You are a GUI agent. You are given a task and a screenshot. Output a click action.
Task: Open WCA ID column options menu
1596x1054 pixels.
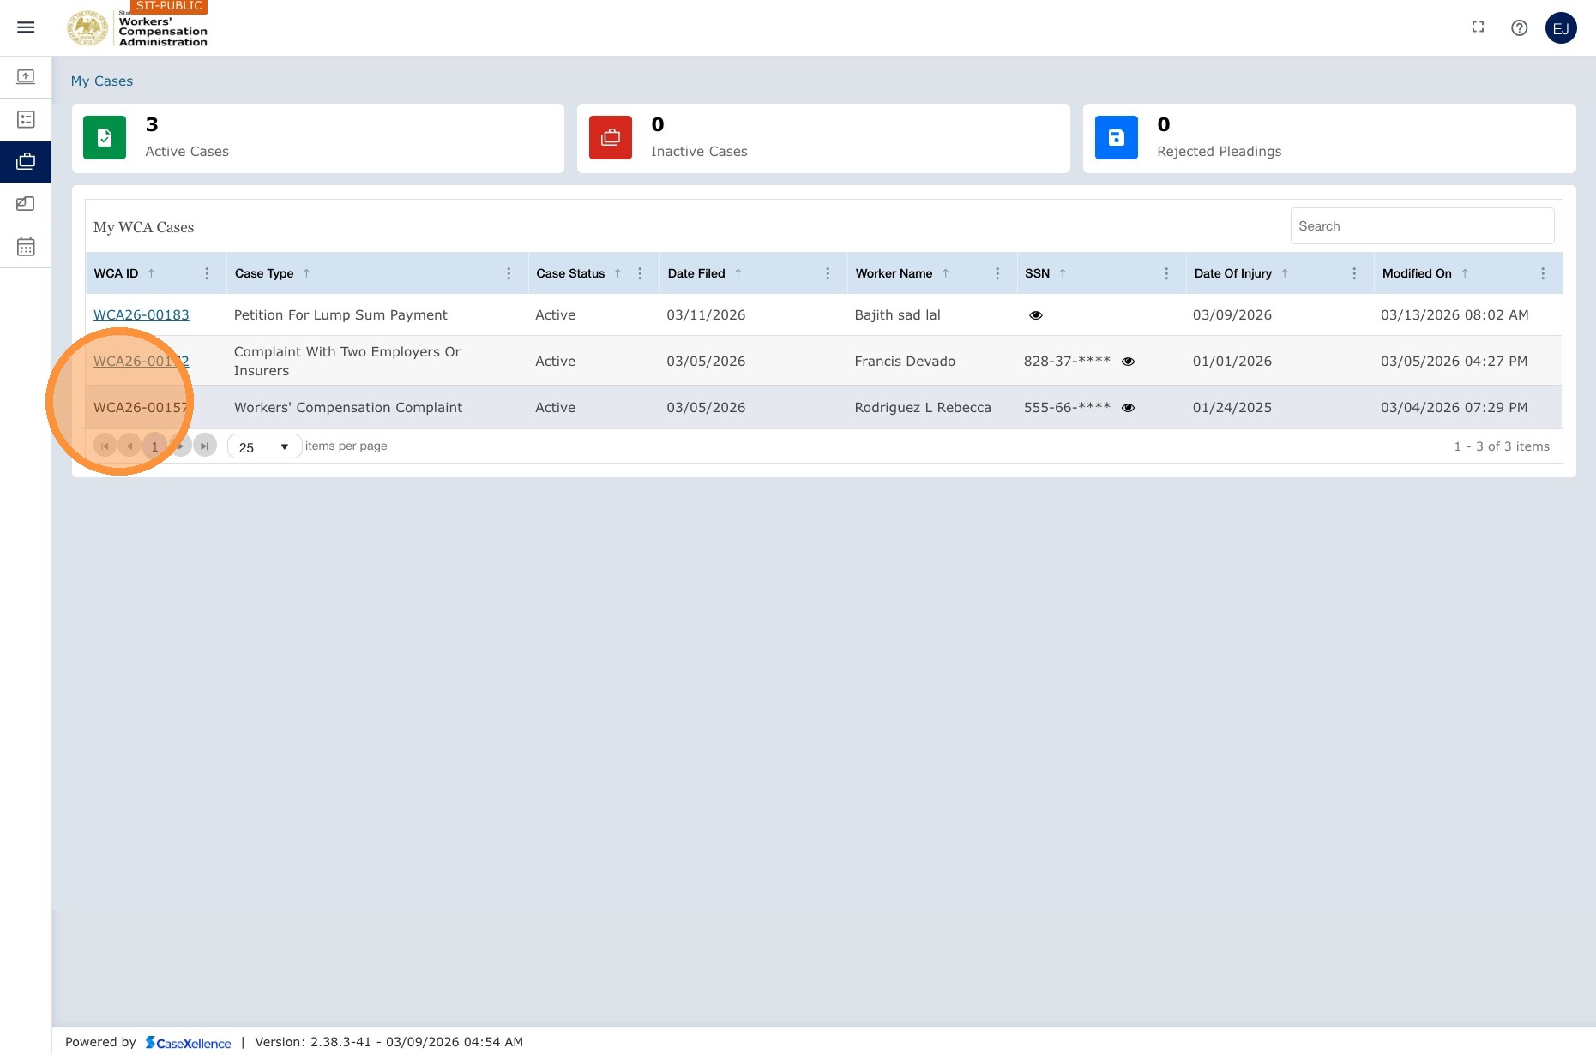207,273
